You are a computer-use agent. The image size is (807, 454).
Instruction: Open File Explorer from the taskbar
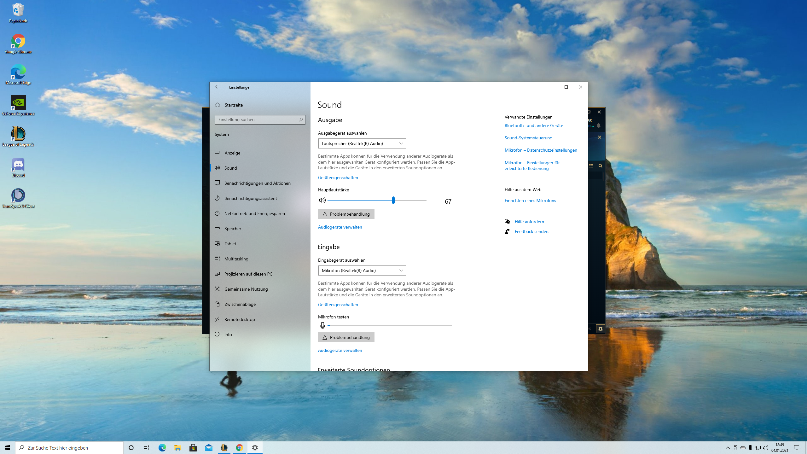click(x=177, y=447)
